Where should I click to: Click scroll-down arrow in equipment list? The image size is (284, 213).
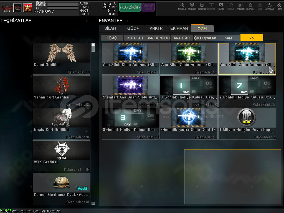(93, 203)
